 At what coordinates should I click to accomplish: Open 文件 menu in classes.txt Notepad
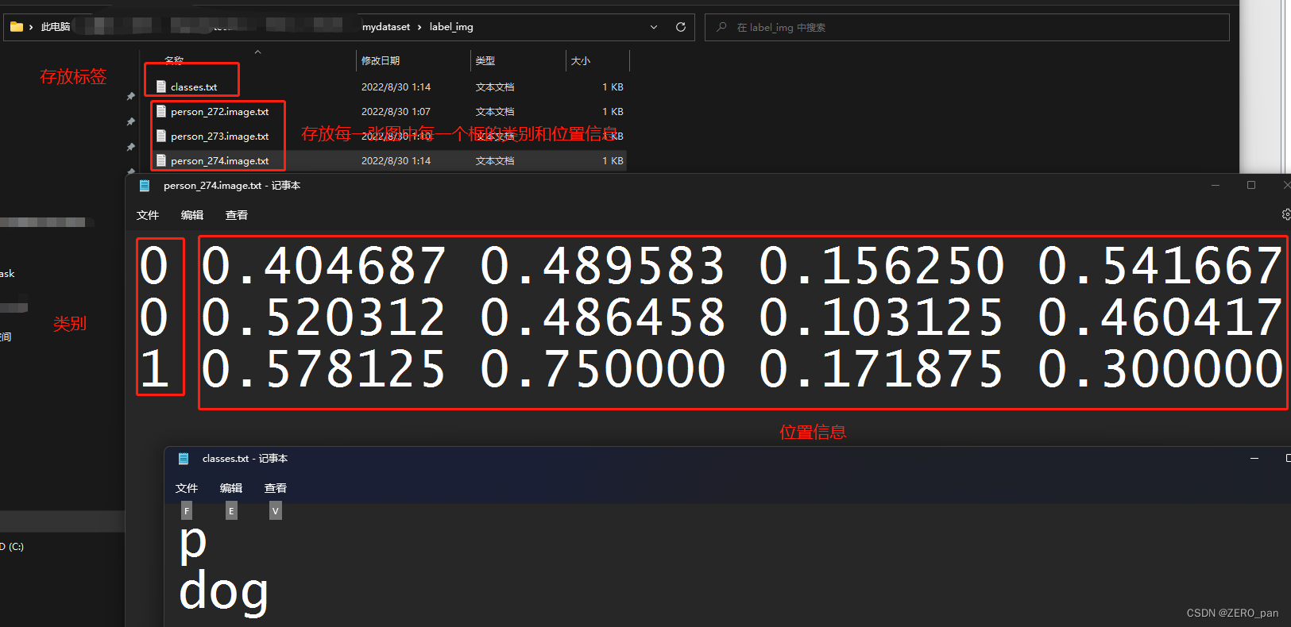tap(187, 488)
